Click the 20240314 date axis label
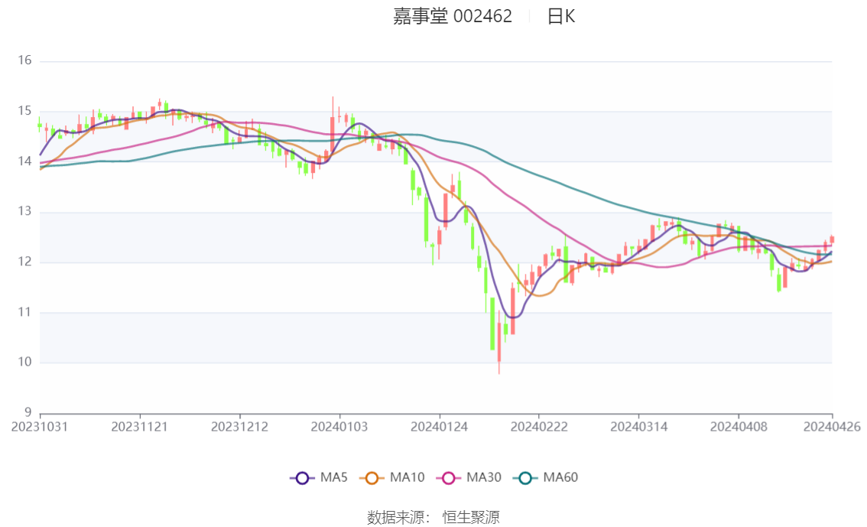This screenshot has height=527, width=867. coord(638,426)
